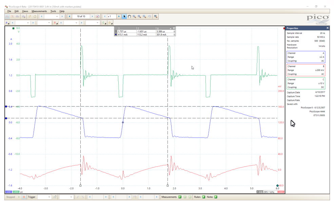Open Channel A range dropdown

click(22, 23)
